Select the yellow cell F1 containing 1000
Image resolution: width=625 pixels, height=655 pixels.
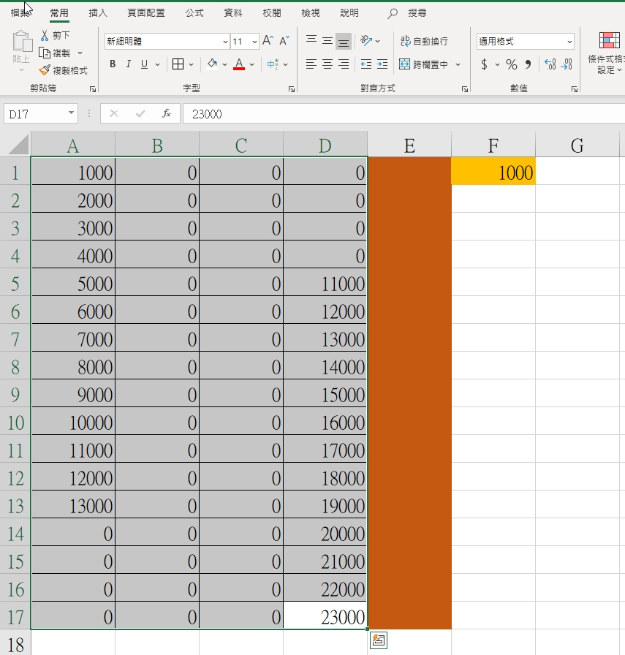point(493,173)
